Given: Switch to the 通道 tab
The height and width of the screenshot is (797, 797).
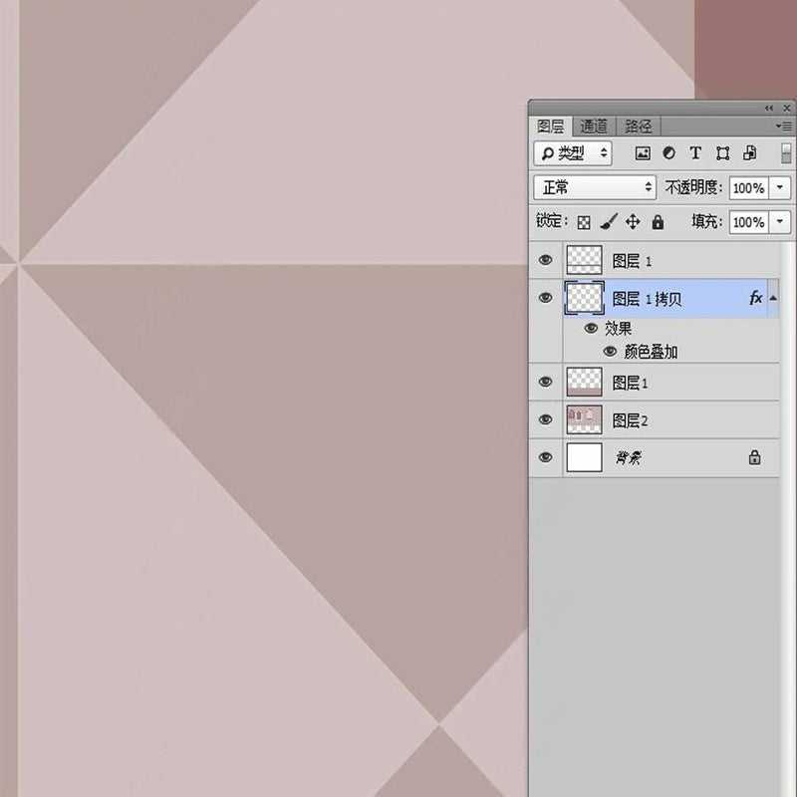Looking at the screenshot, I should click(x=594, y=127).
